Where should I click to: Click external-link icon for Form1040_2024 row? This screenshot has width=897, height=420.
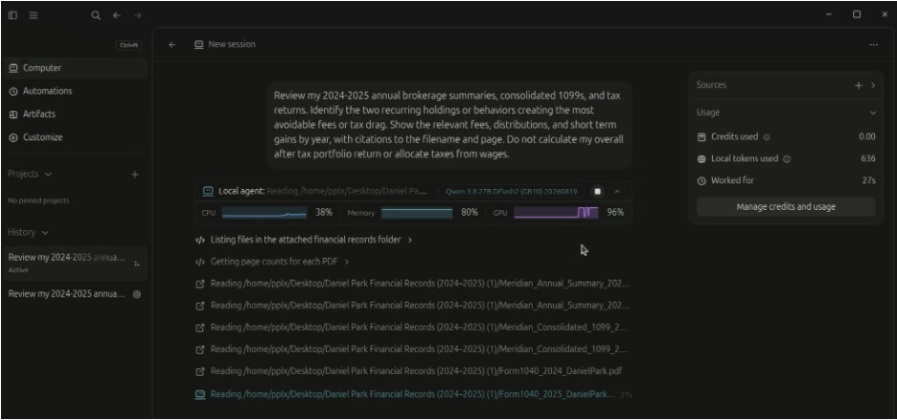[x=199, y=372]
